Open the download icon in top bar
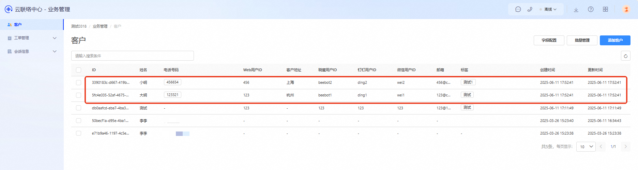 (x=576, y=10)
